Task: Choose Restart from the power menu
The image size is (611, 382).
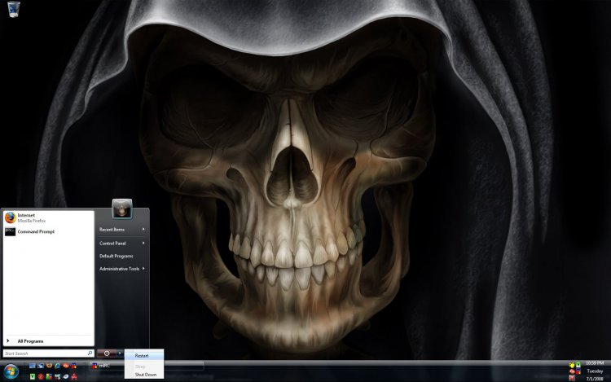Action: (x=143, y=355)
